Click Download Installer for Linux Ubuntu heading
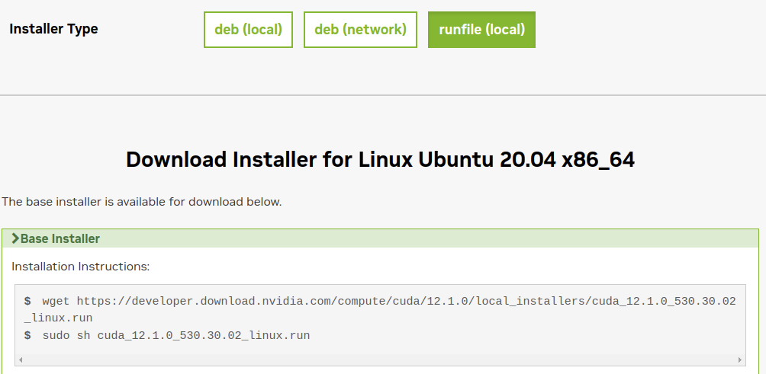Screen dimensions: 766x374 [380, 159]
